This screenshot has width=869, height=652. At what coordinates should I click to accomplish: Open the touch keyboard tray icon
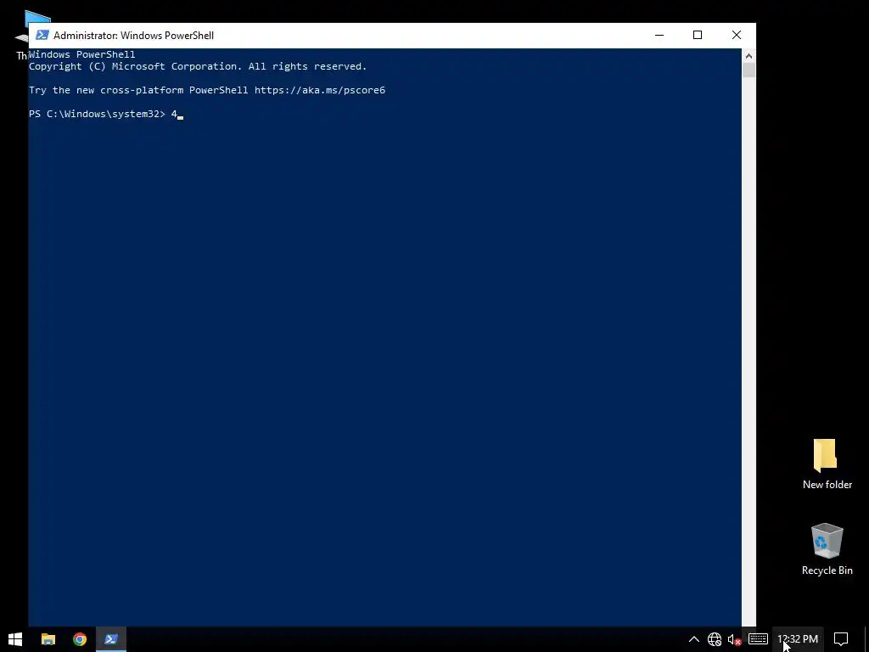pyautogui.click(x=758, y=639)
